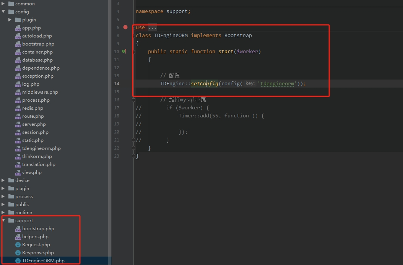403x265 pixels.
Task: Click the $worker parameter on line 10
Action: [247, 51]
